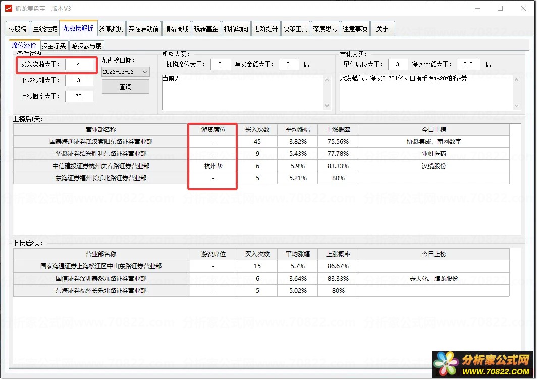This screenshot has width=538, height=380.
Task: Go to the 涨停聚焦 tab
Action: pyautogui.click(x=111, y=29)
